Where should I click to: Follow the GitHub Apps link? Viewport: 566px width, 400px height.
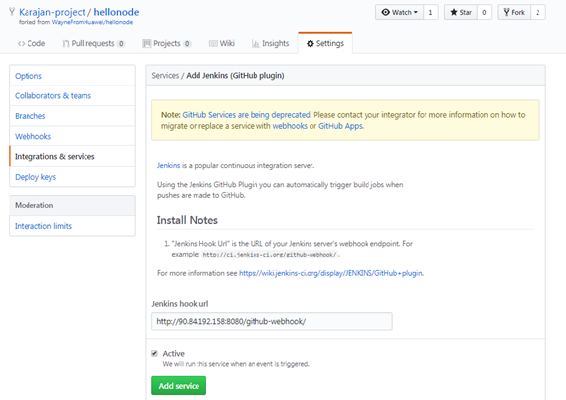340,126
